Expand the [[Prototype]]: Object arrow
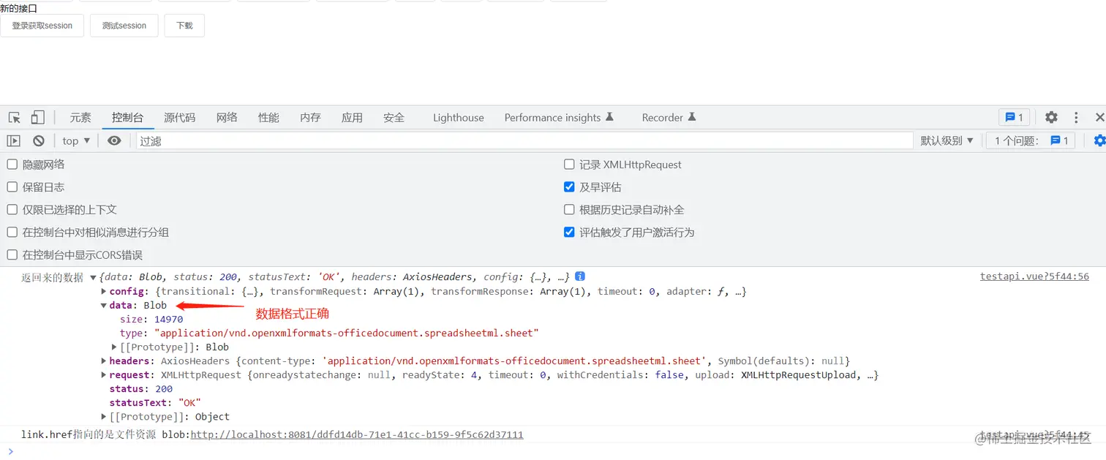The width and height of the screenshot is (1106, 460). [x=104, y=417]
